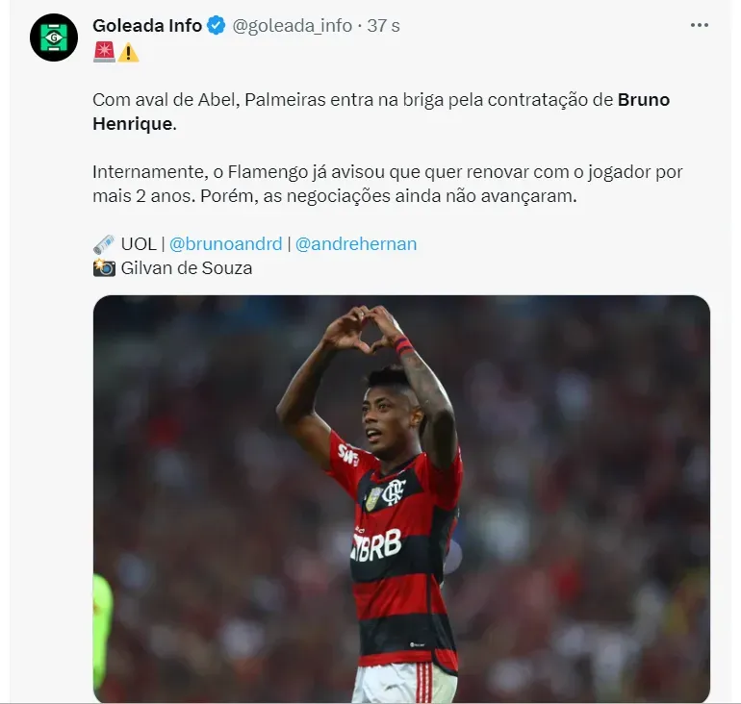Open the Goleada Info display name
The image size is (741, 704).
coord(147,26)
